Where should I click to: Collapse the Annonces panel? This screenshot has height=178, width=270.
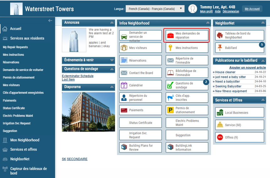click(x=112, y=23)
